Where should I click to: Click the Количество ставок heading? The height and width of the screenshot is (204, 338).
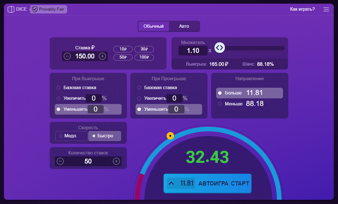[x=88, y=153]
